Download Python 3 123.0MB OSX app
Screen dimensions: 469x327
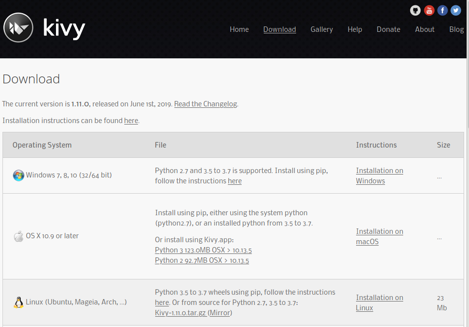(203, 250)
